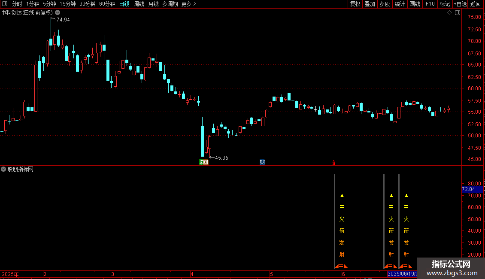Expand the 更多 periods menu
Viewport: 485px width, 279px height.
(x=188, y=4)
